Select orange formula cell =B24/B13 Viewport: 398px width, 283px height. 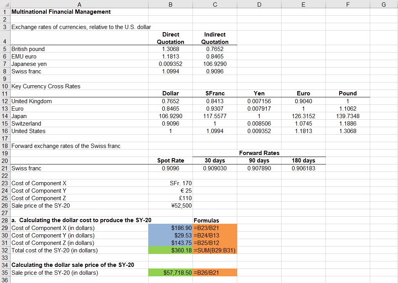215,236
